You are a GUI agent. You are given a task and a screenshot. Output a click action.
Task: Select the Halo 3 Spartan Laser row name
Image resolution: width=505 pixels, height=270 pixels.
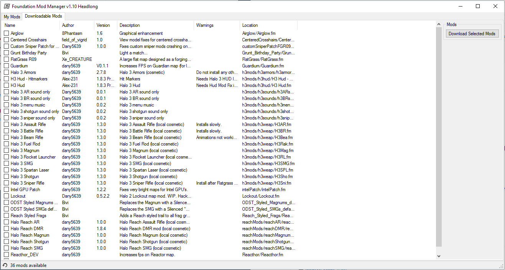pos(30,170)
